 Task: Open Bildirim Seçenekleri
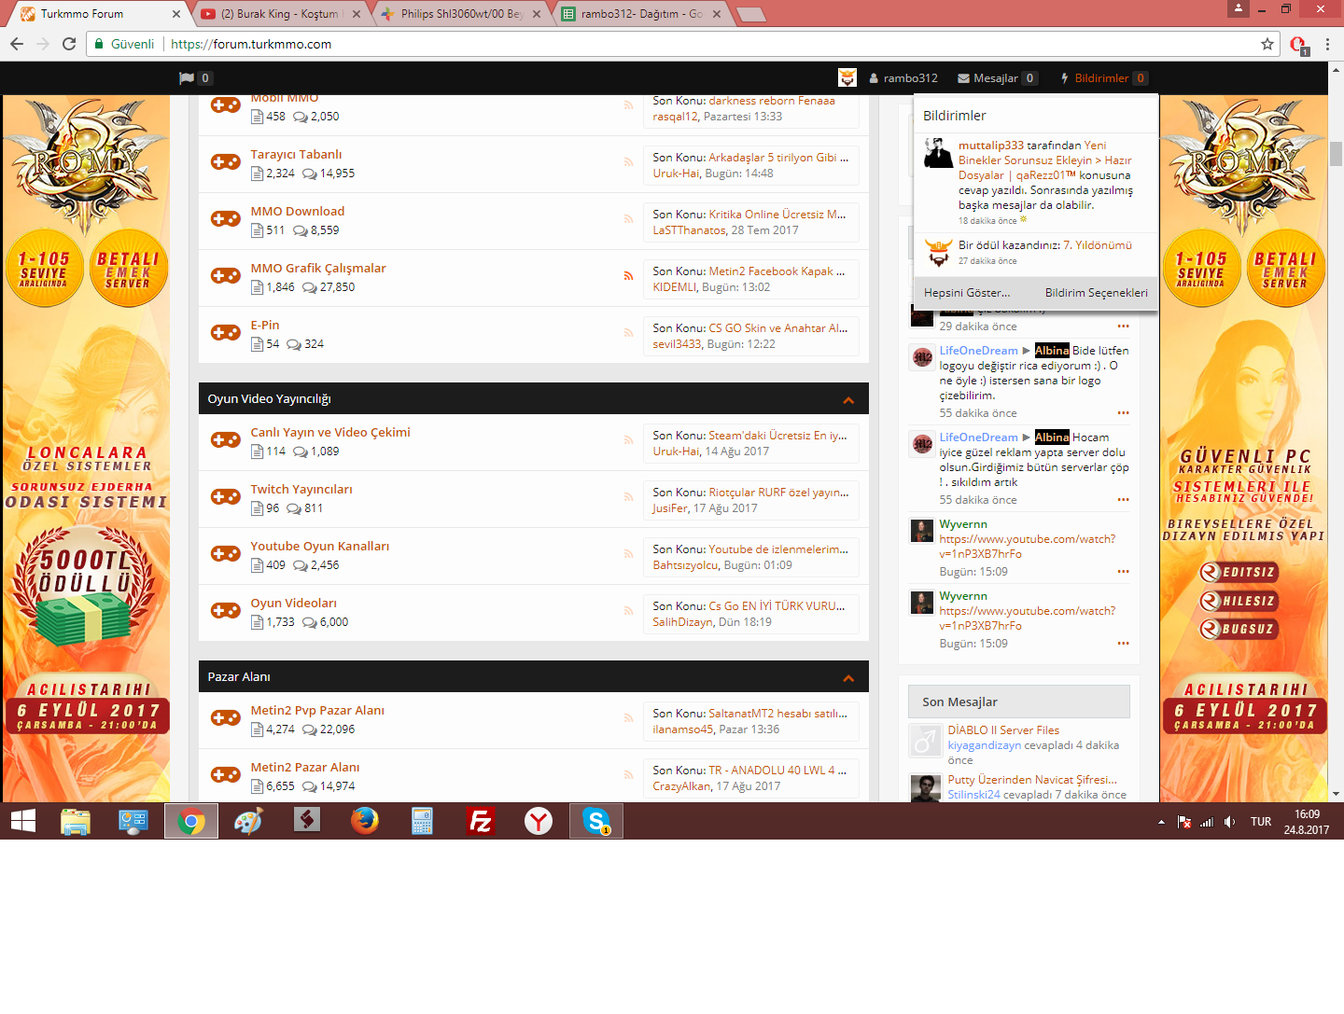pyautogui.click(x=1097, y=293)
